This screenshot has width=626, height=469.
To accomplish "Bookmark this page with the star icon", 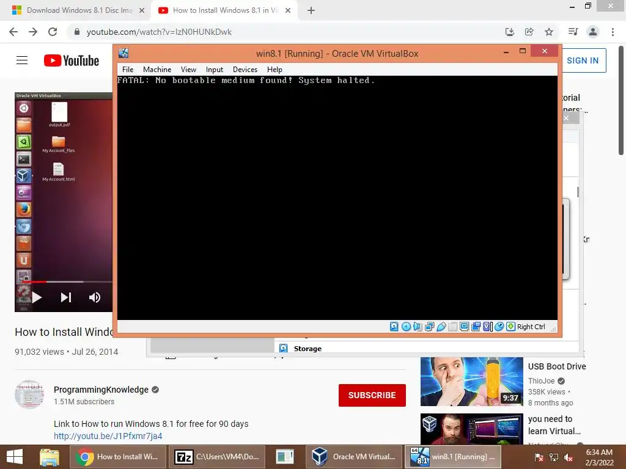I will 549,32.
